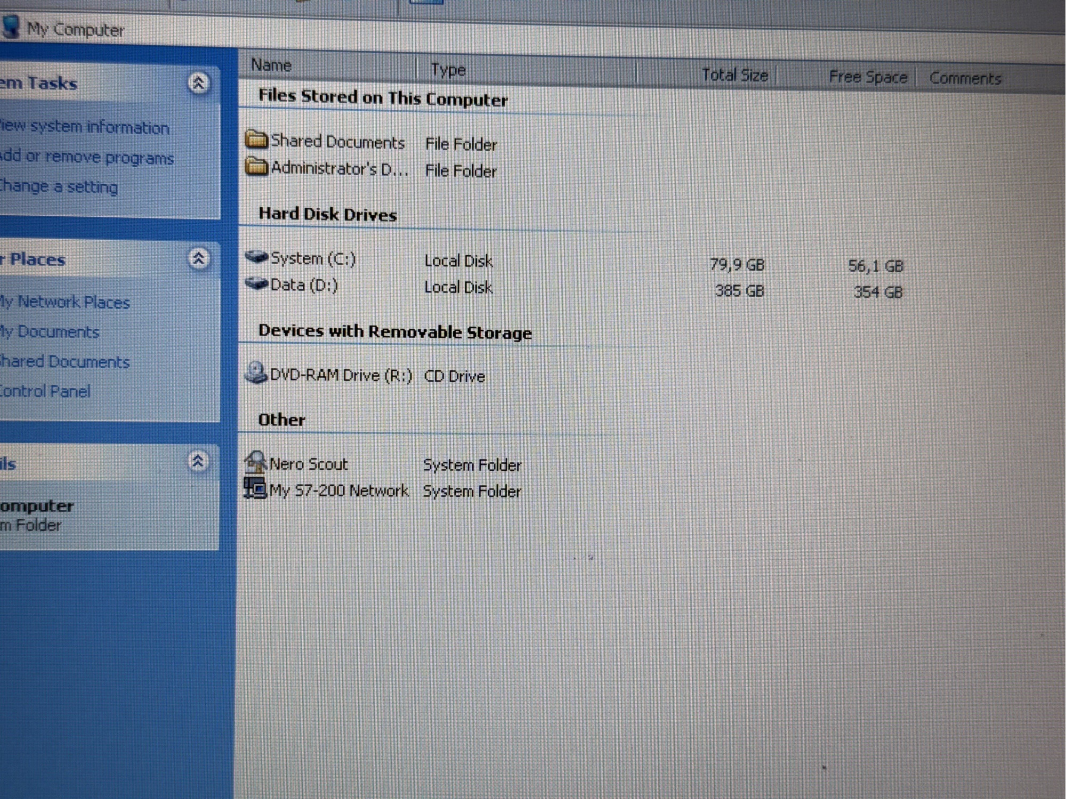Collapse the Details panel chevron

[198, 461]
